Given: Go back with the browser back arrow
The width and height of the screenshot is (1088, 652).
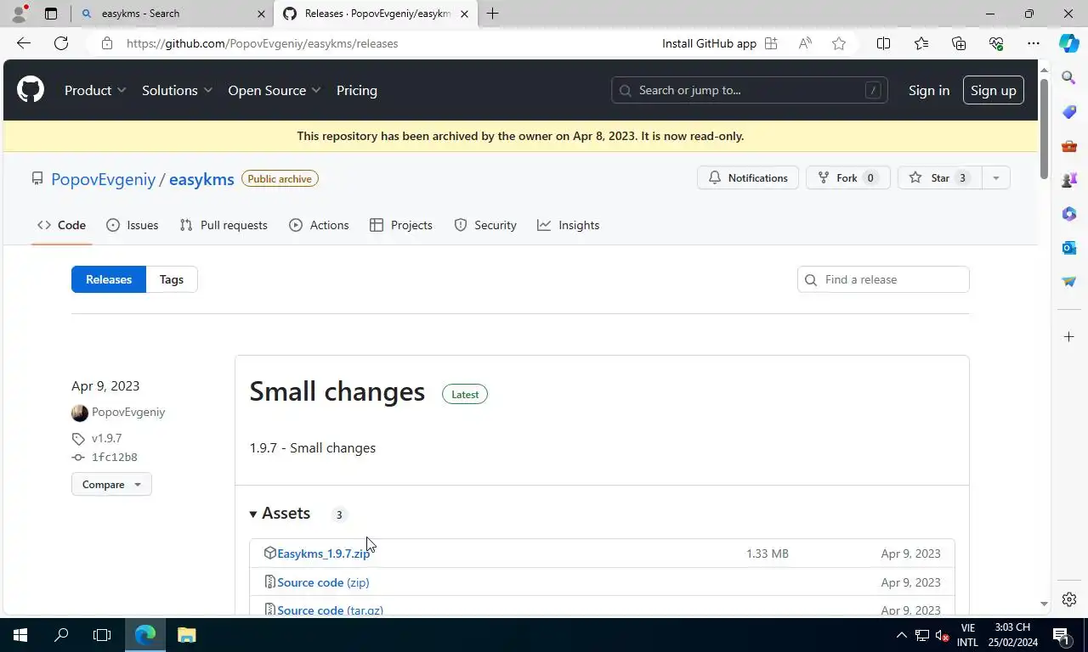Looking at the screenshot, I should point(24,43).
